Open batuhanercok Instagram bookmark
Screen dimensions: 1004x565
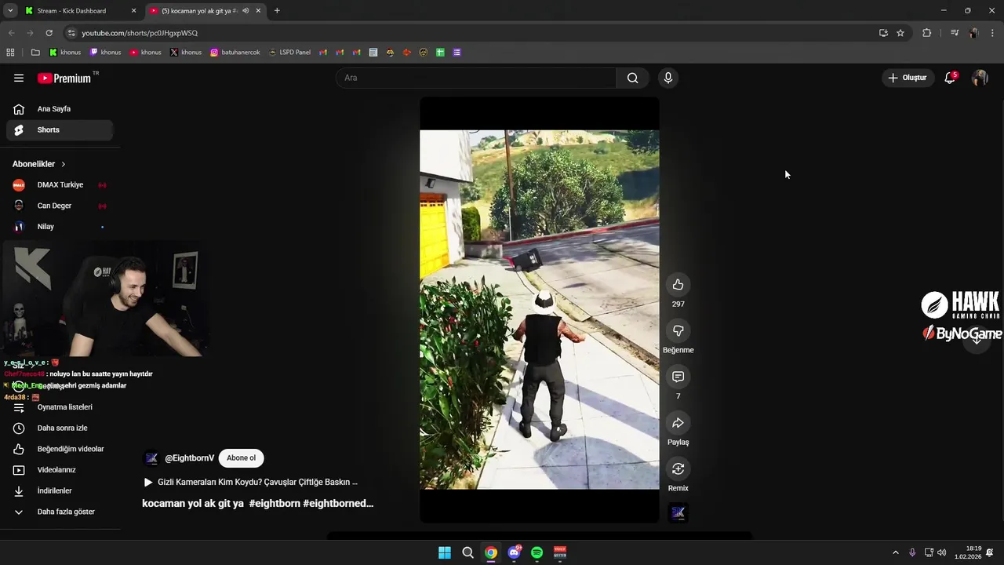click(235, 53)
